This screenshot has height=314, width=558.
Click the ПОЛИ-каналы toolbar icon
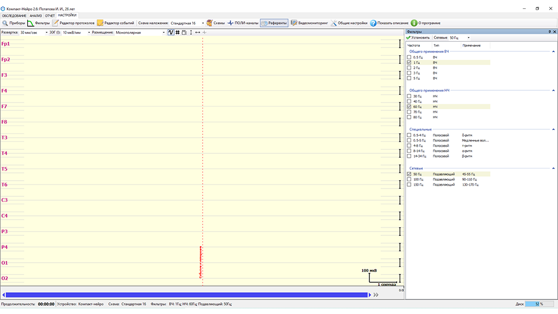[x=230, y=23]
